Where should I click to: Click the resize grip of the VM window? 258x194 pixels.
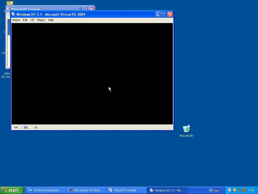171,128
